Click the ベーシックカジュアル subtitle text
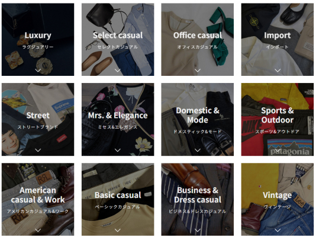Screen dimensions: 316x237 (118, 207)
